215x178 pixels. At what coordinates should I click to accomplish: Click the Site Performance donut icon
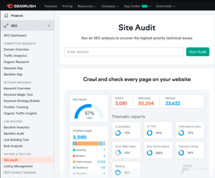pyautogui.click(x=150, y=153)
